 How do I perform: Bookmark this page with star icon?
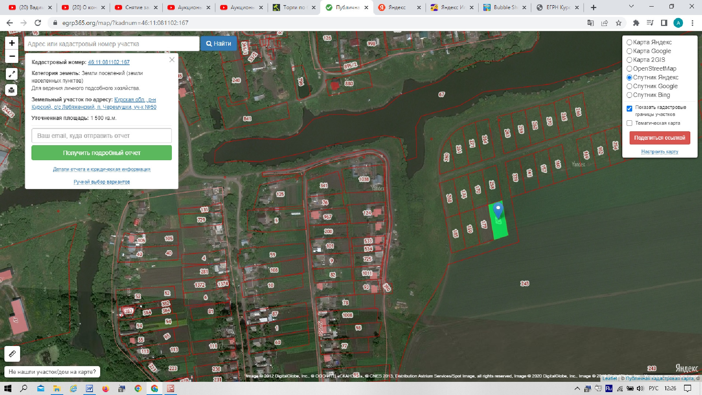pyautogui.click(x=618, y=23)
